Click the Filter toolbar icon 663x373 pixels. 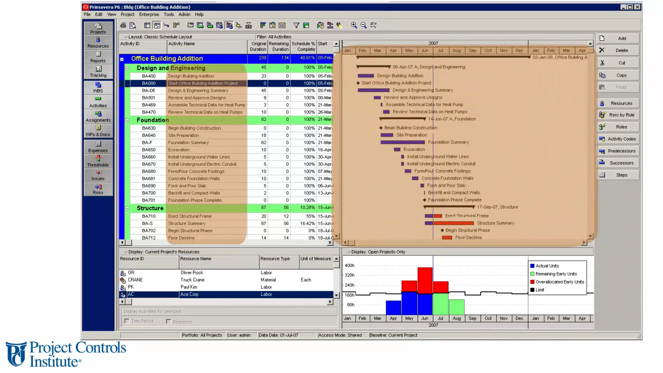tap(296, 25)
